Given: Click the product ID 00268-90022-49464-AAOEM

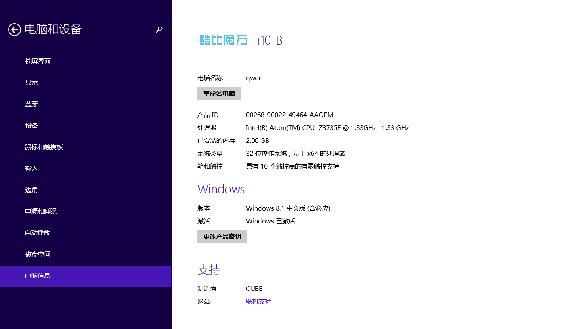Looking at the screenshot, I should (x=289, y=115).
